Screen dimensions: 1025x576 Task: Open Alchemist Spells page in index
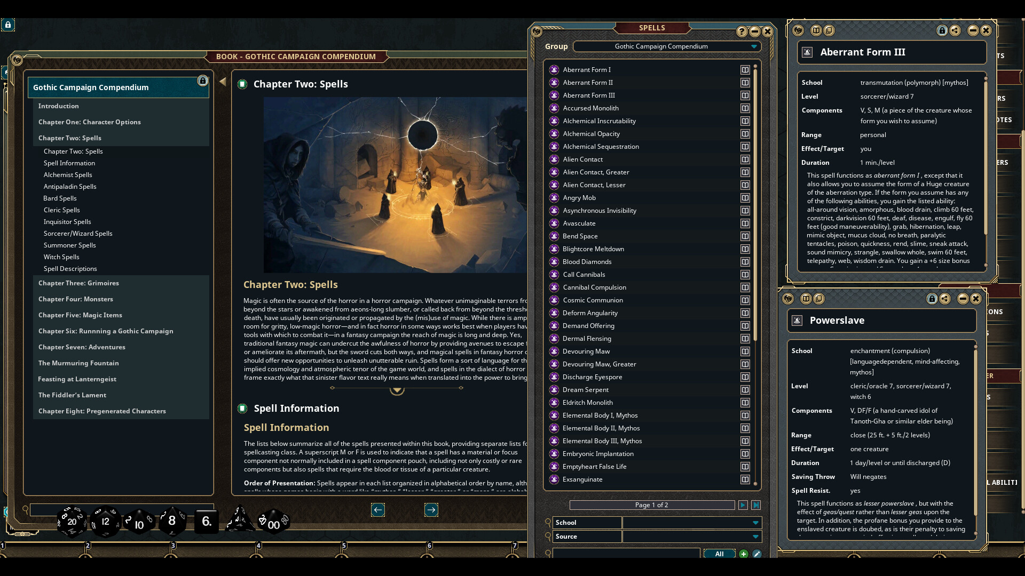click(68, 175)
